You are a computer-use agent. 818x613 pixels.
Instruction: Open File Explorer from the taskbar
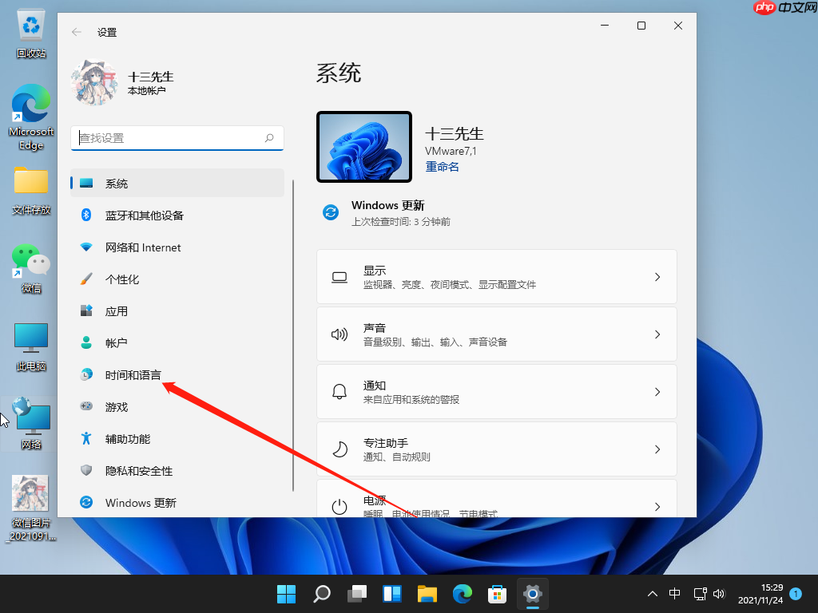point(427,594)
